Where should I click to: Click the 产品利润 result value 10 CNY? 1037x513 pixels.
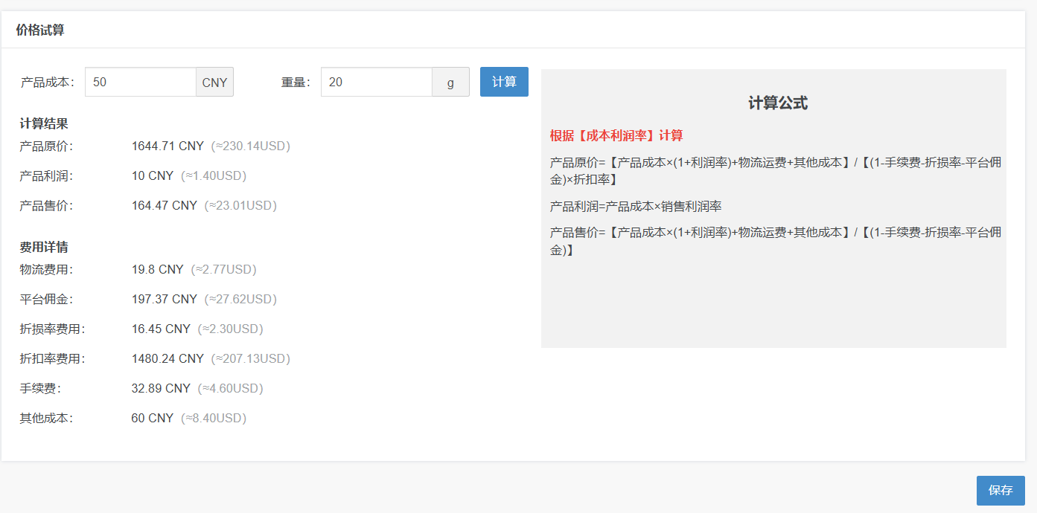[152, 175]
